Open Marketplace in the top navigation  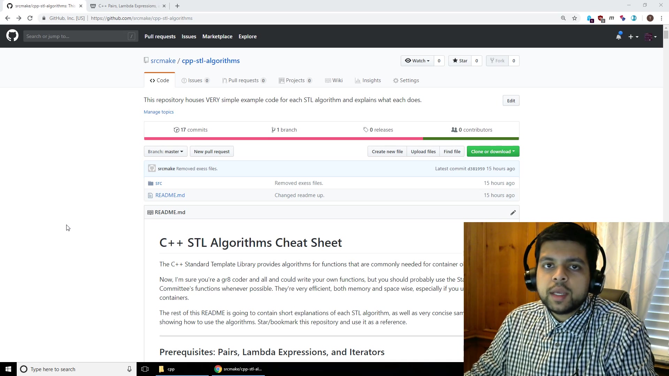pos(217,37)
